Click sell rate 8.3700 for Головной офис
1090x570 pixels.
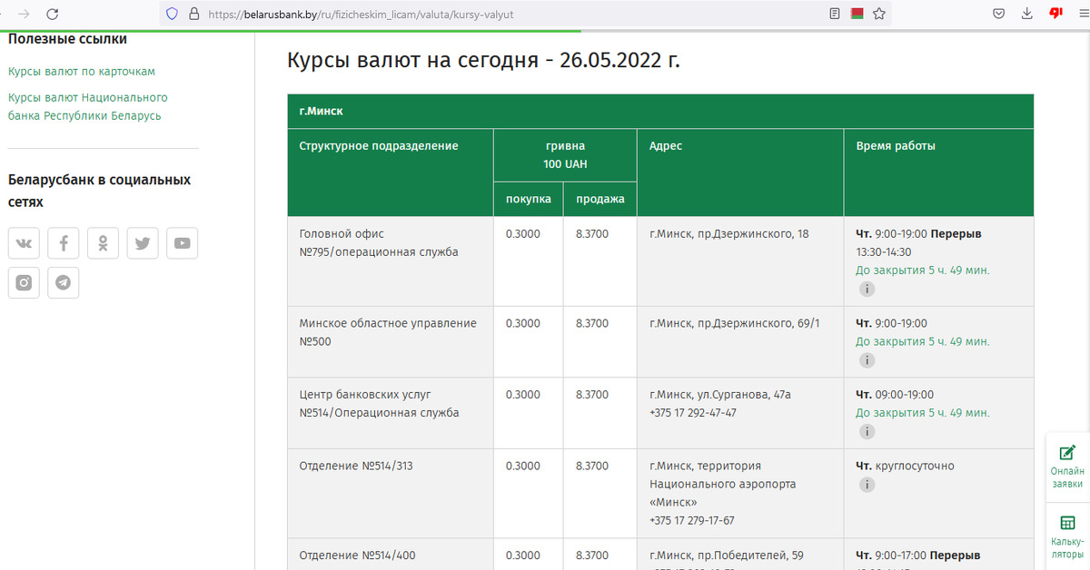[x=592, y=234]
